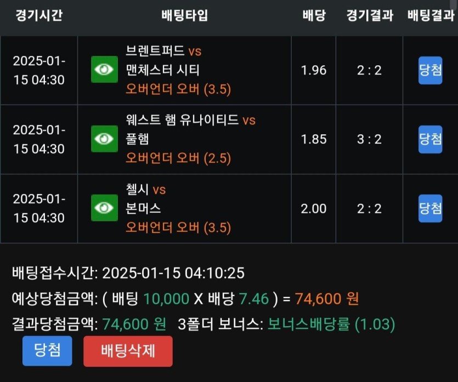458x382 pixels.
Task: Click the 경기결과 column header
Action: pyautogui.click(x=370, y=15)
